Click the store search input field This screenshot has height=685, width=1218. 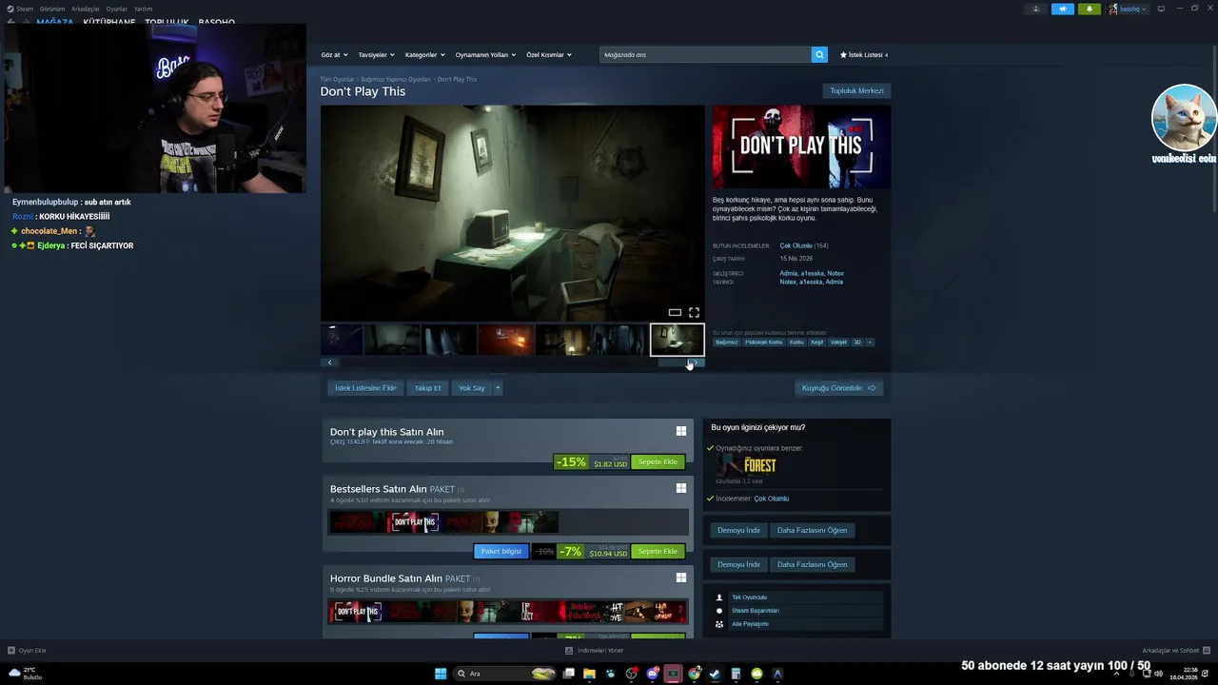point(705,55)
